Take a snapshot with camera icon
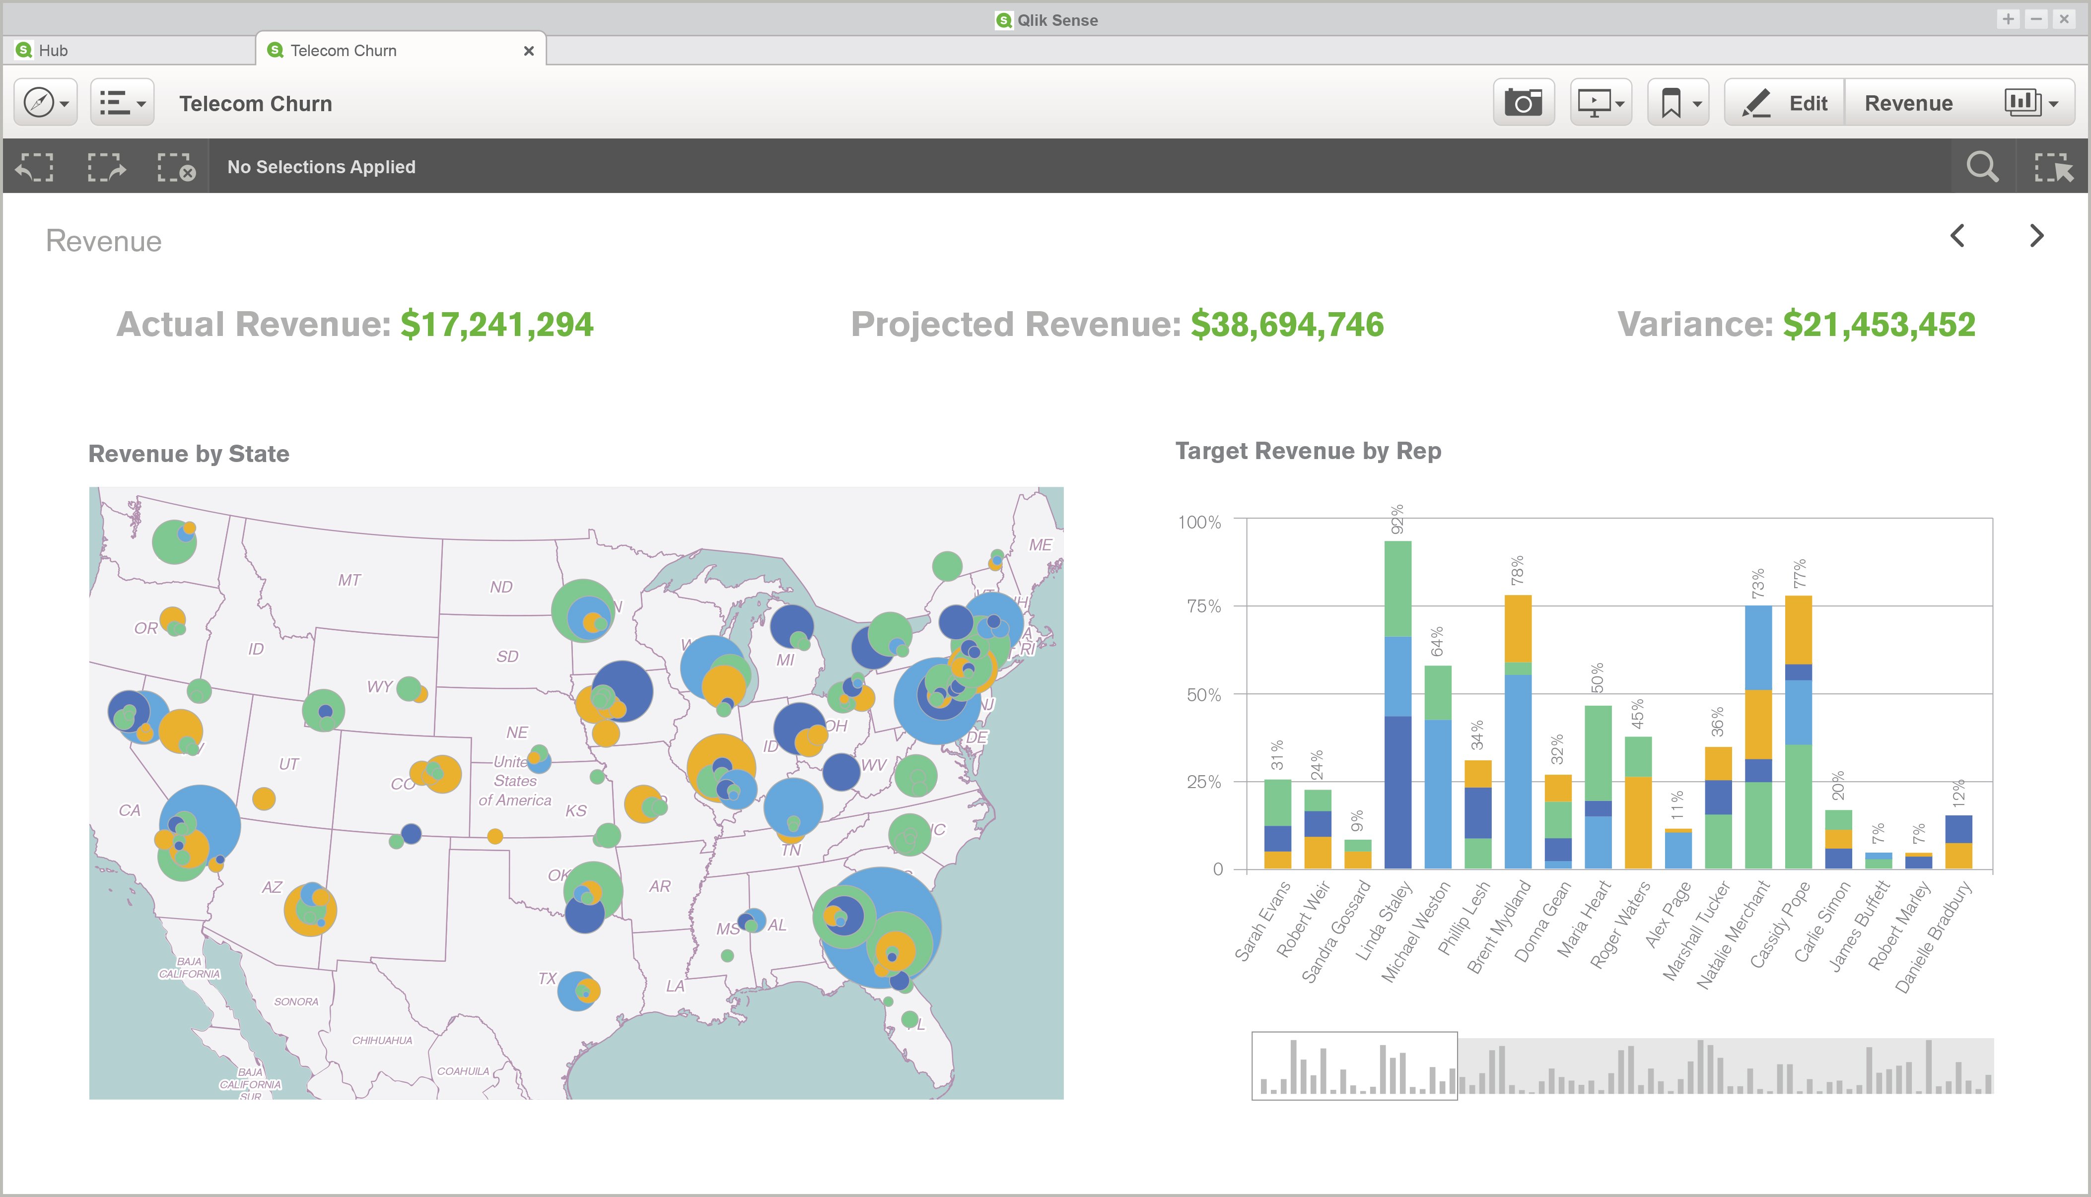Image resolution: width=2091 pixels, height=1197 pixels. [1523, 103]
